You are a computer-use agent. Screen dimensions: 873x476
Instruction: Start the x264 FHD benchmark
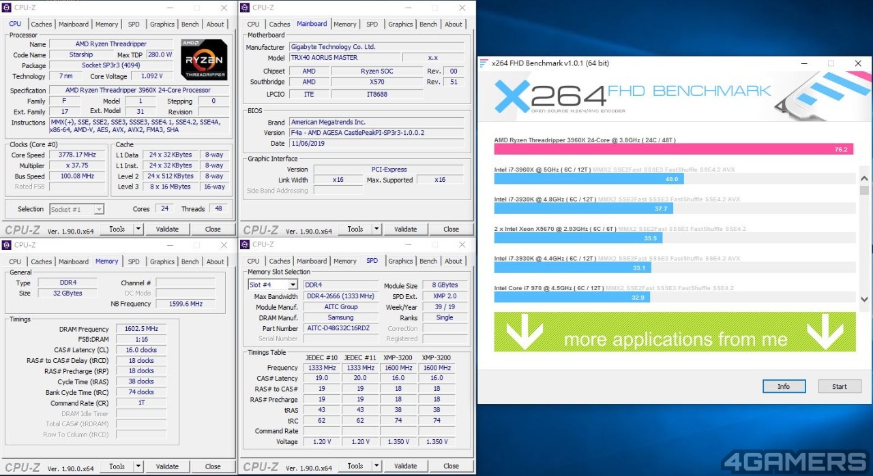click(x=840, y=386)
